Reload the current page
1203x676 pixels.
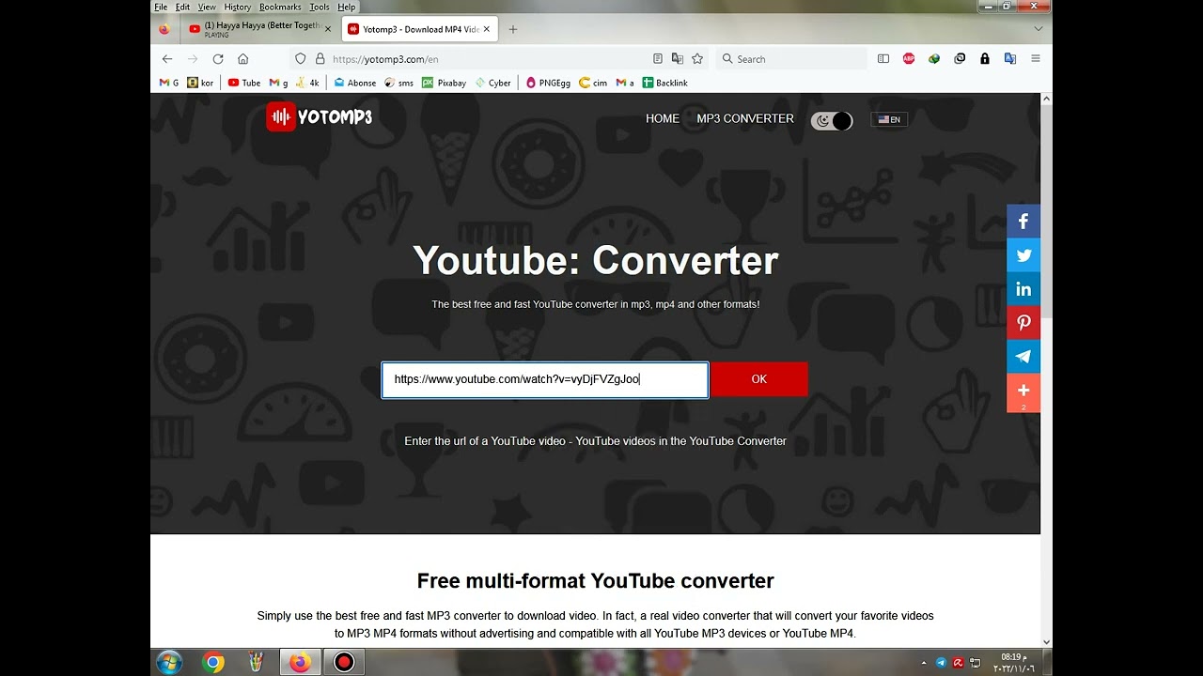[218, 58]
